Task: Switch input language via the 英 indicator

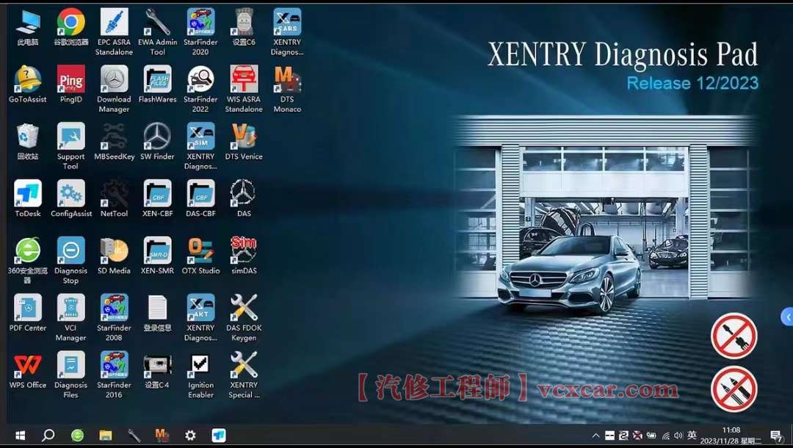Action: [x=691, y=435]
